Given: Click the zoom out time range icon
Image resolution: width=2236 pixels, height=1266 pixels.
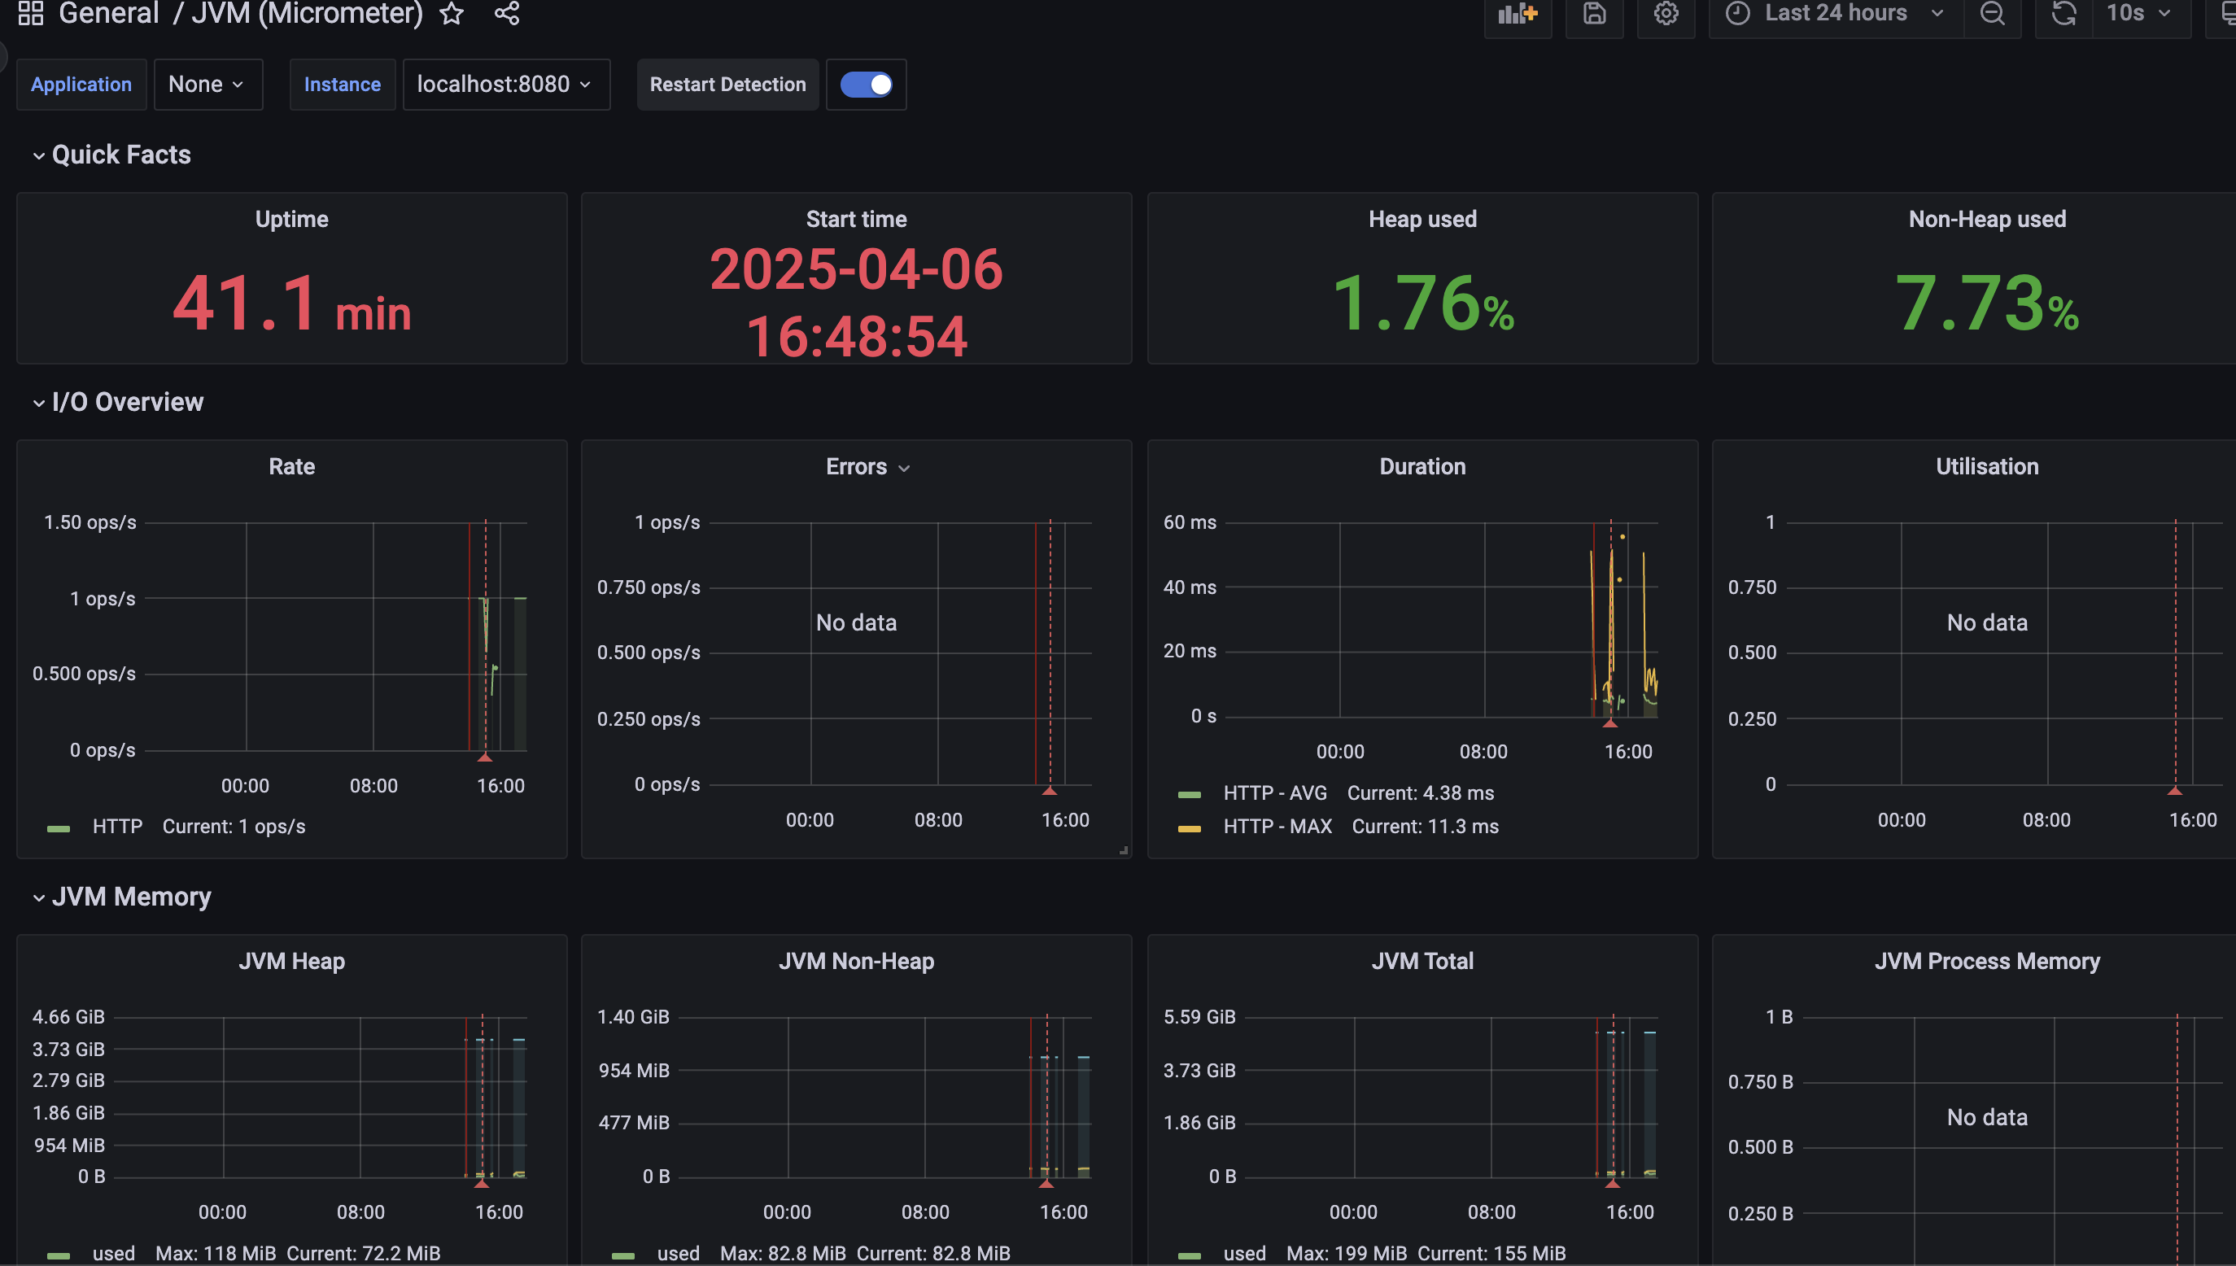Looking at the screenshot, I should pyautogui.click(x=1992, y=13).
